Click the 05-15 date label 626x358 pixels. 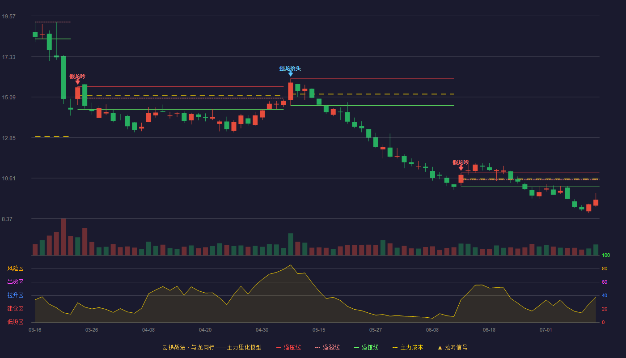coord(319,330)
